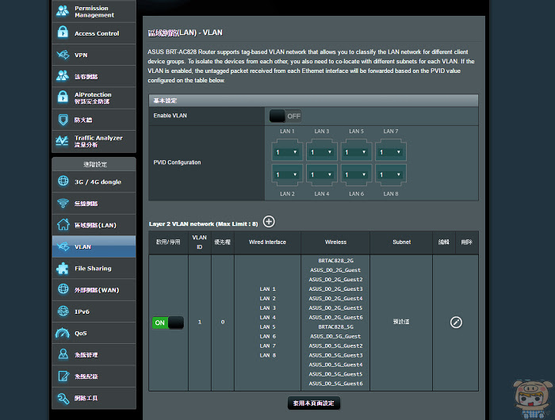Image resolution: width=555 pixels, height=420 pixels.
Task: Click the LAN house icon
Action: 63,224
